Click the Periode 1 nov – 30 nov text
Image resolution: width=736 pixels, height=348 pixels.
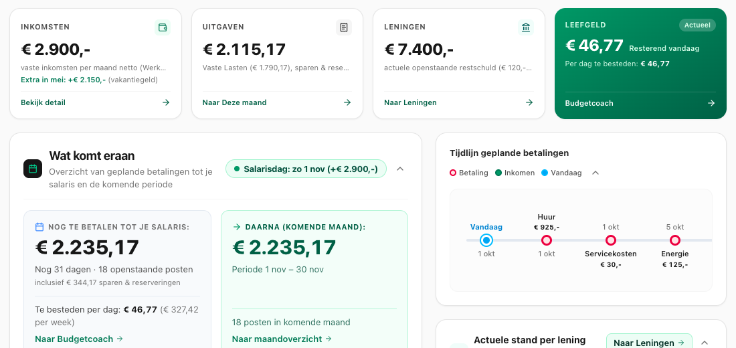(x=278, y=270)
